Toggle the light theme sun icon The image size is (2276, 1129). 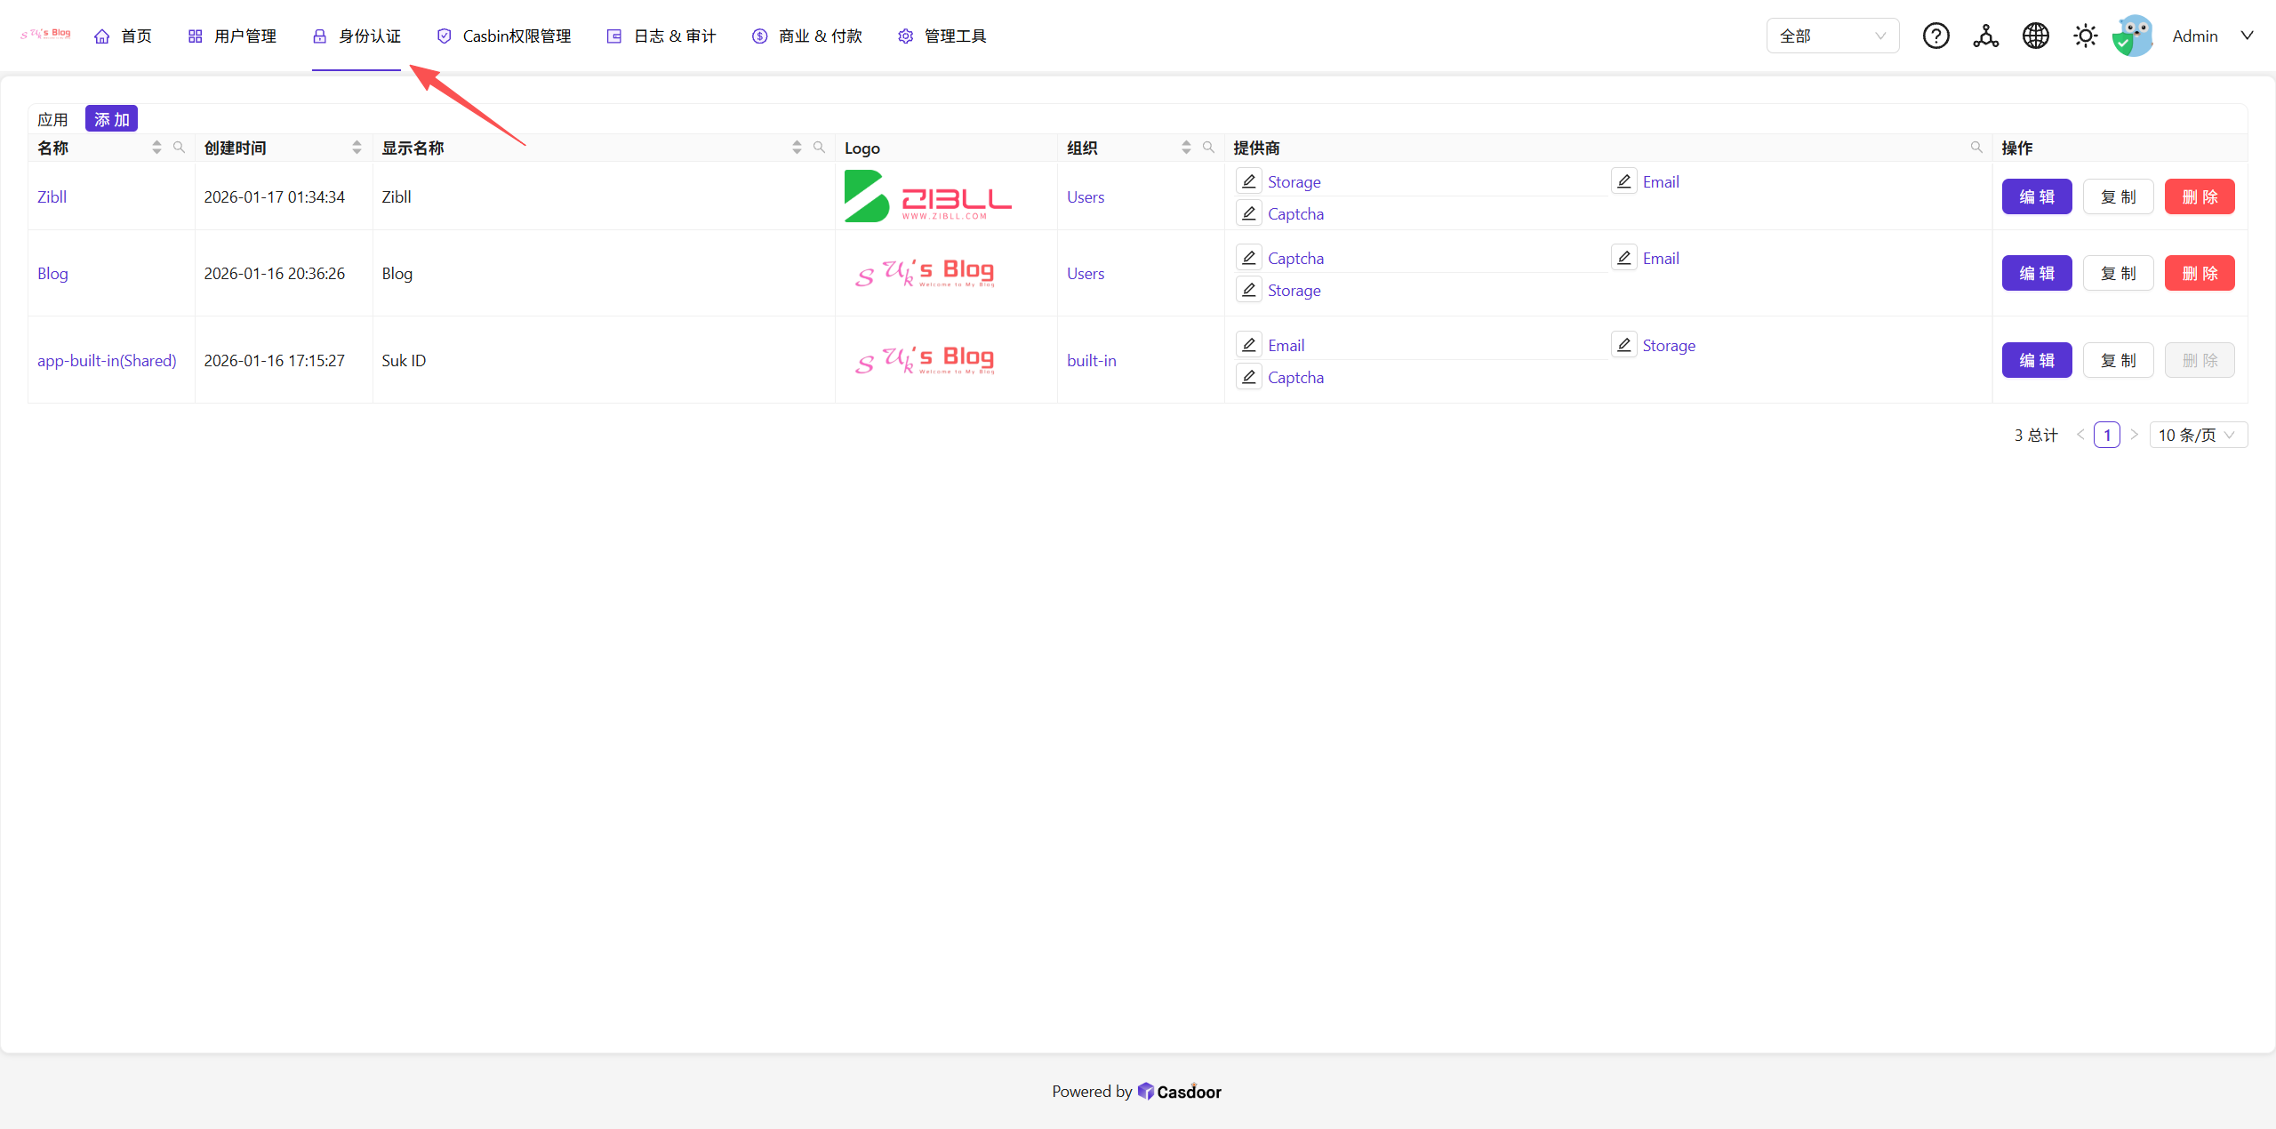2085,36
